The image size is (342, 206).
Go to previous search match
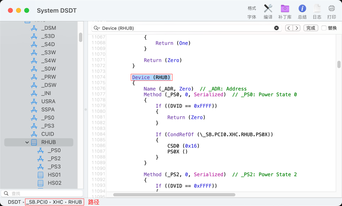289,28
